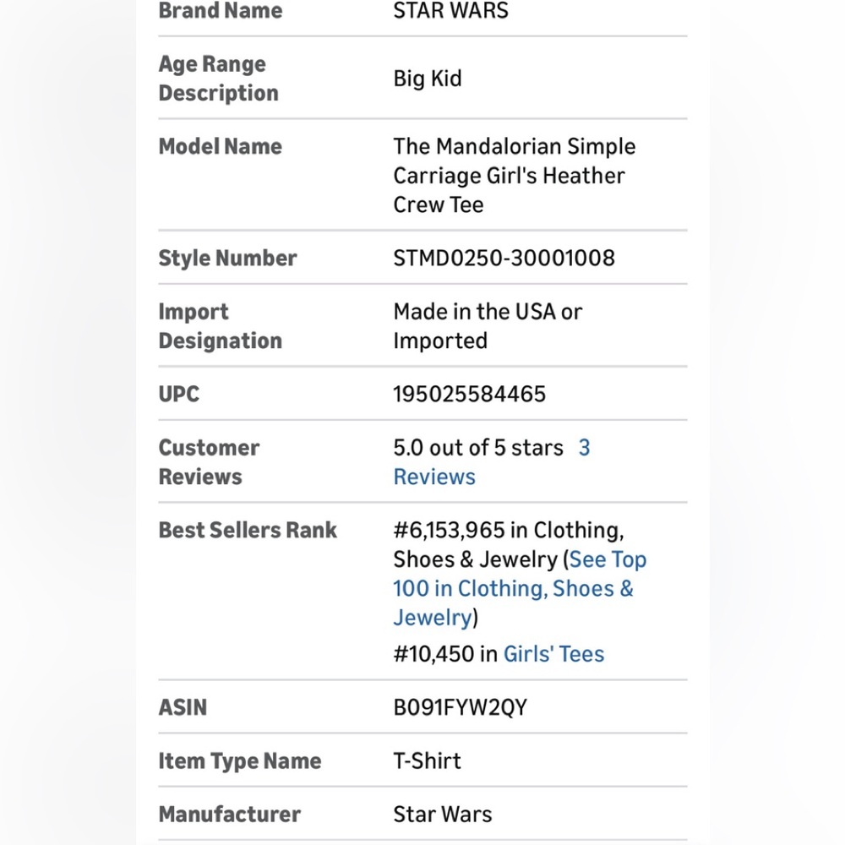Click the Big Kid value text
Screen dimensions: 845x845
coord(428,79)
